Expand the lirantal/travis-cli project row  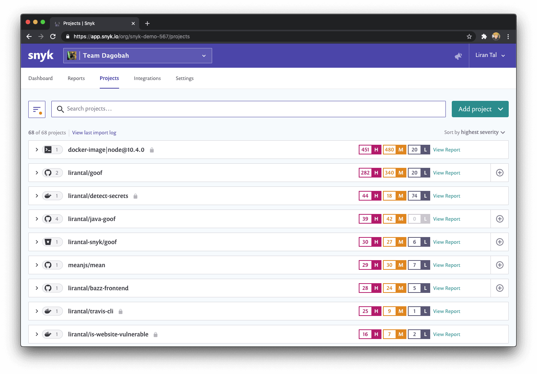point(37,311)
